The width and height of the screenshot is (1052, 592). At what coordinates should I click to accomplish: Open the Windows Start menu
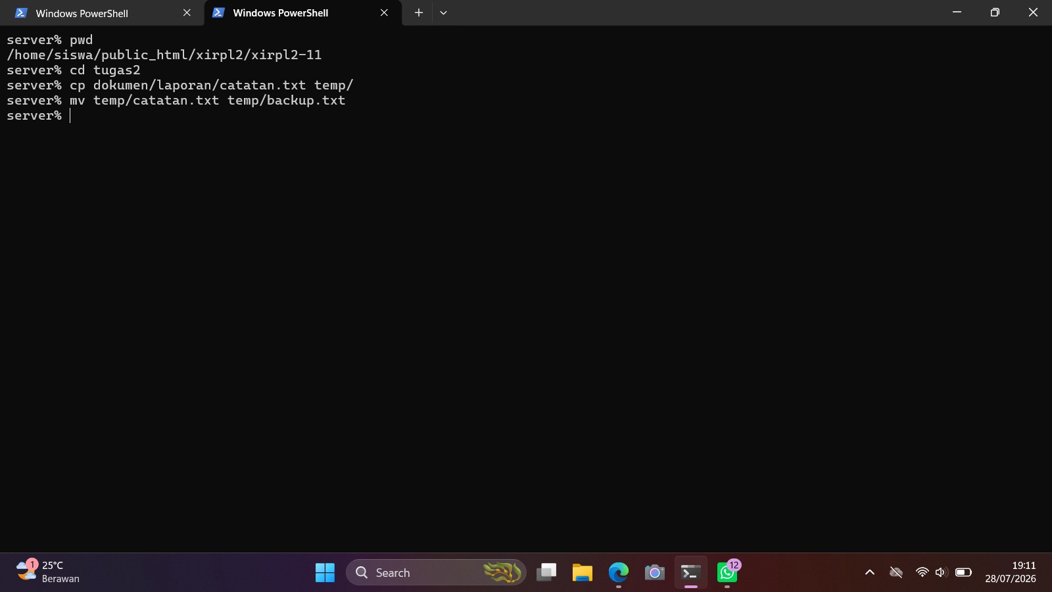point(325,573)
